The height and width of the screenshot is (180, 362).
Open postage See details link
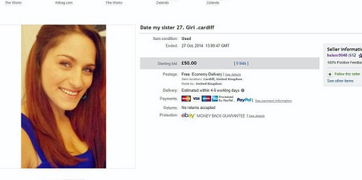click(x=233, y=75)
